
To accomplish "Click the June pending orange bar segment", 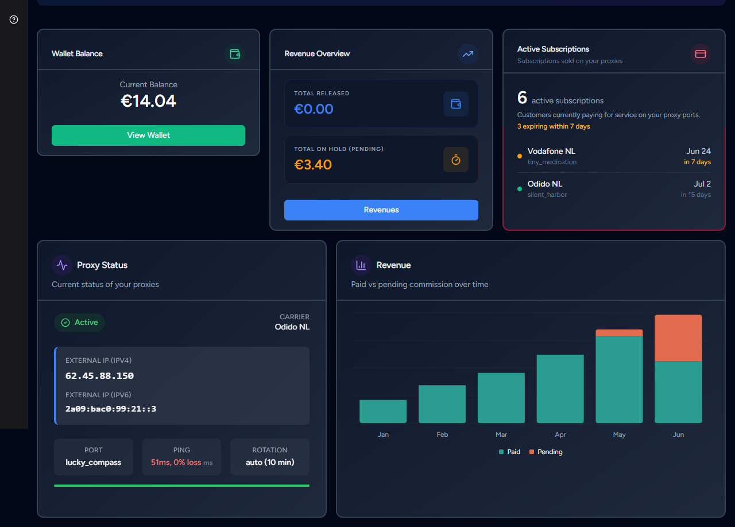I will [678, 338].
